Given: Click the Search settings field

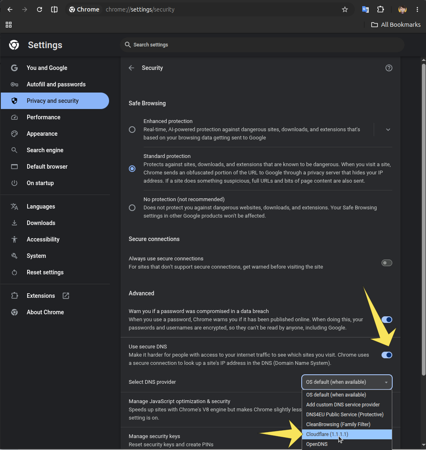Looking at the screenshot, I should 262,45.
